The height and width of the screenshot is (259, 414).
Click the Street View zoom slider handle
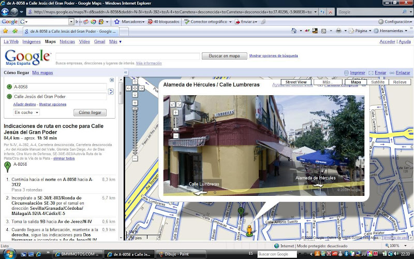coord(175,129)
